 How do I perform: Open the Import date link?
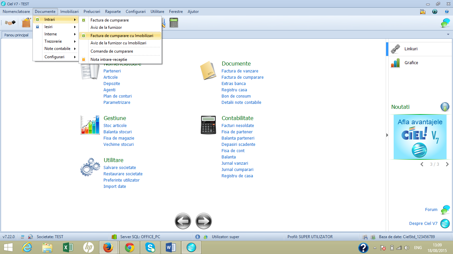coord(115,187)
